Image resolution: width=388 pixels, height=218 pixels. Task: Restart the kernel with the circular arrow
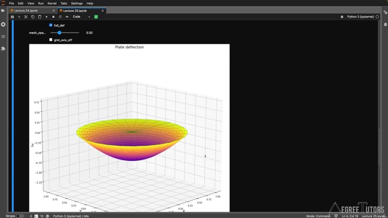(x=60, y=17)
